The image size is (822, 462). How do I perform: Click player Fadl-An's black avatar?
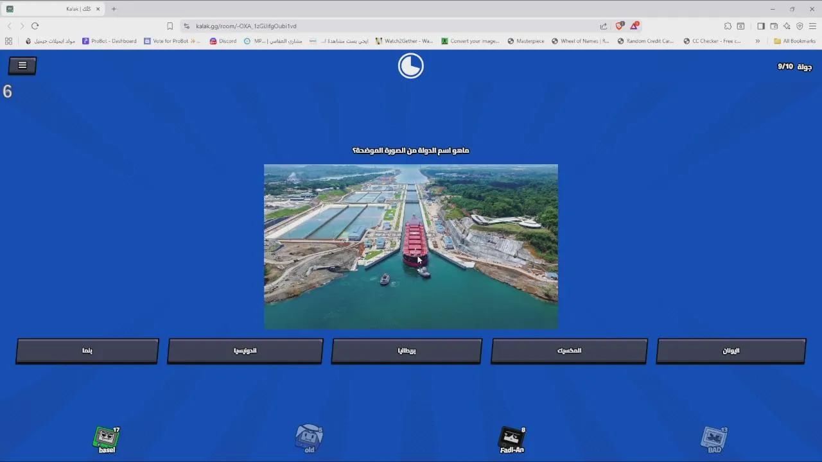[512, 439]
